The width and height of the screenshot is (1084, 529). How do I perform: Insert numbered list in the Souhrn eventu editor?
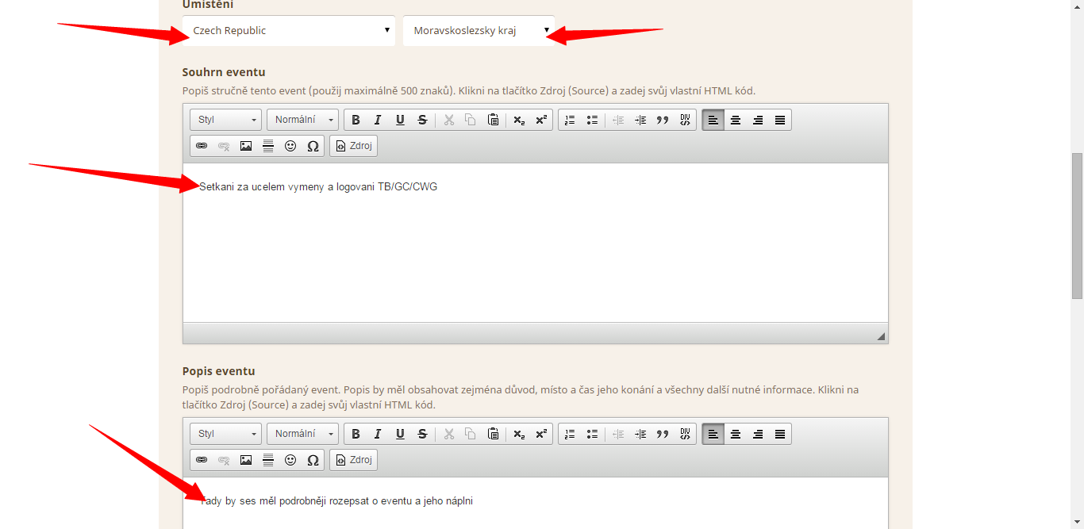(570, 120)
